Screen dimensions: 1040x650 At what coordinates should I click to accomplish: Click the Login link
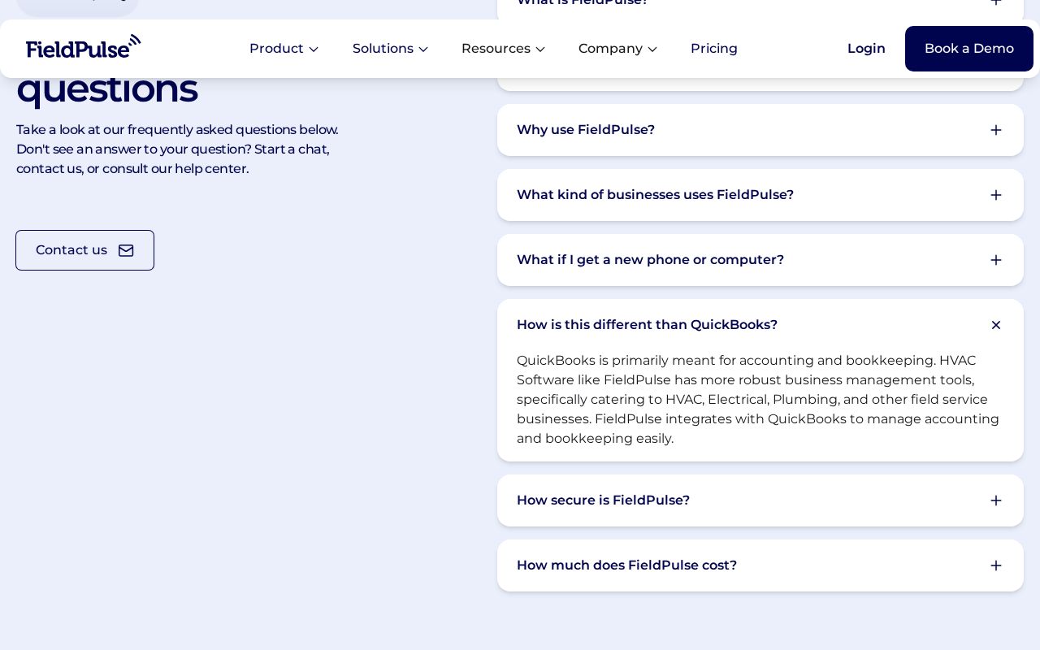pos(865,49)
